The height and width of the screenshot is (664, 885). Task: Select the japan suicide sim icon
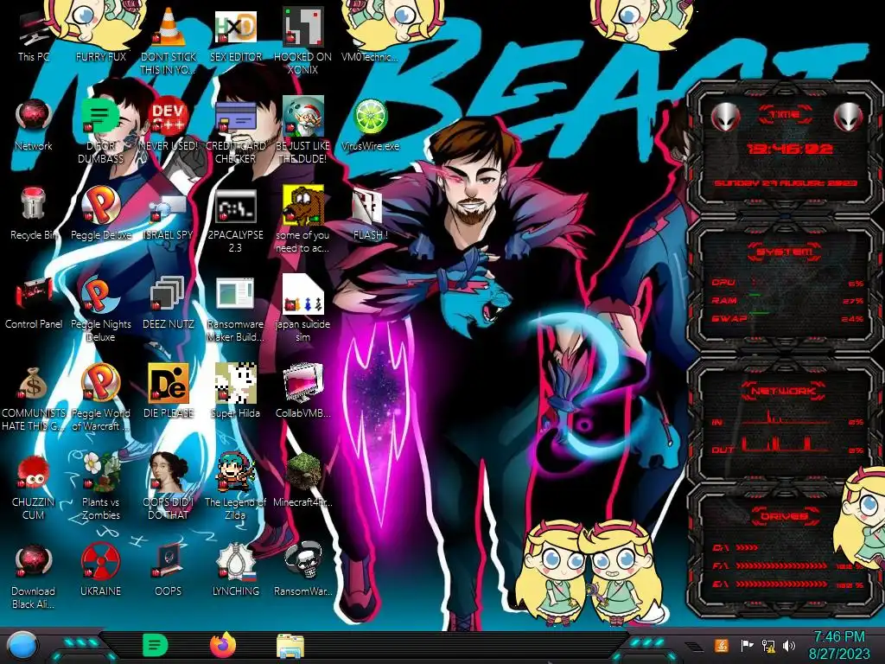(x=303, y=295)
